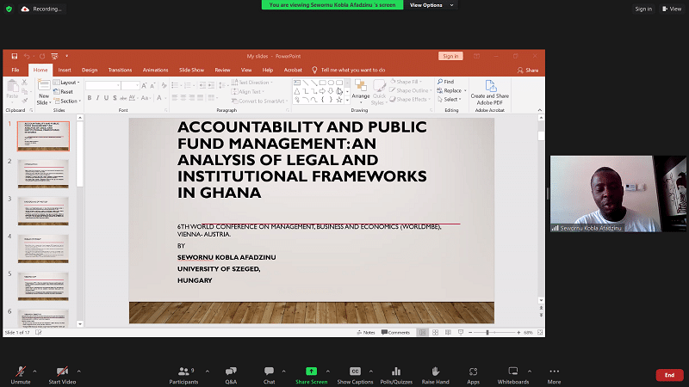
Task: Click the red End meeting button
Action: (669, 375)
